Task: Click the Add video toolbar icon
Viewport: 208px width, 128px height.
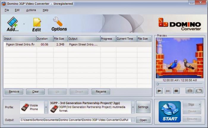Action: pyautogui.click(x=12, y=24)
